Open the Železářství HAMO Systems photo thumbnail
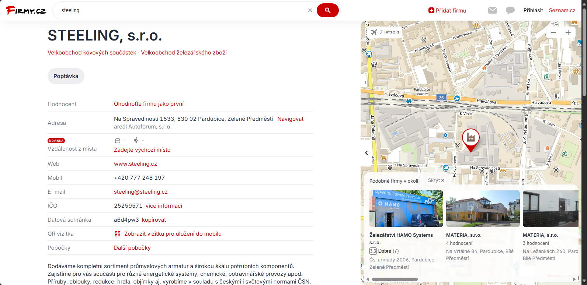 point(406,209)
